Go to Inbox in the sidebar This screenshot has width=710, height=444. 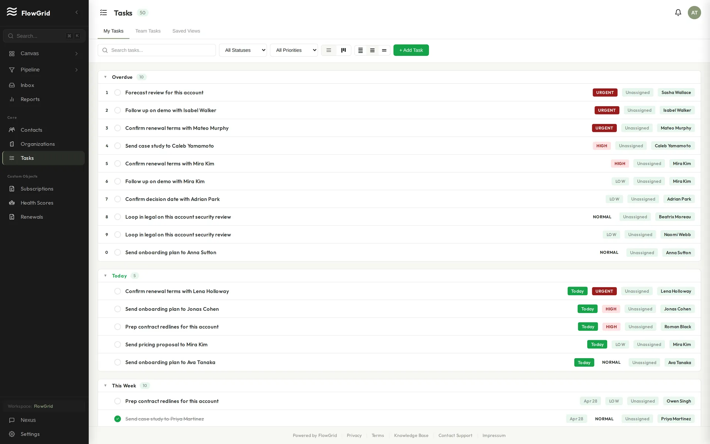pyautogui.click(x=44, y=85)
